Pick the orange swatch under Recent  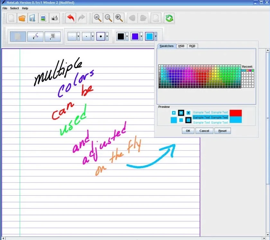[248, 71]
